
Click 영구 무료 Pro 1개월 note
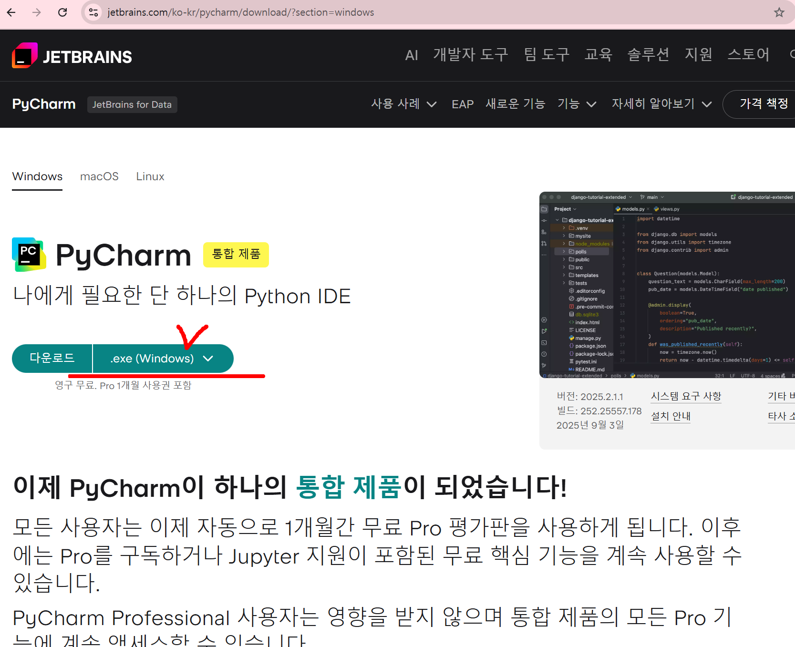[x=123, y=385]
